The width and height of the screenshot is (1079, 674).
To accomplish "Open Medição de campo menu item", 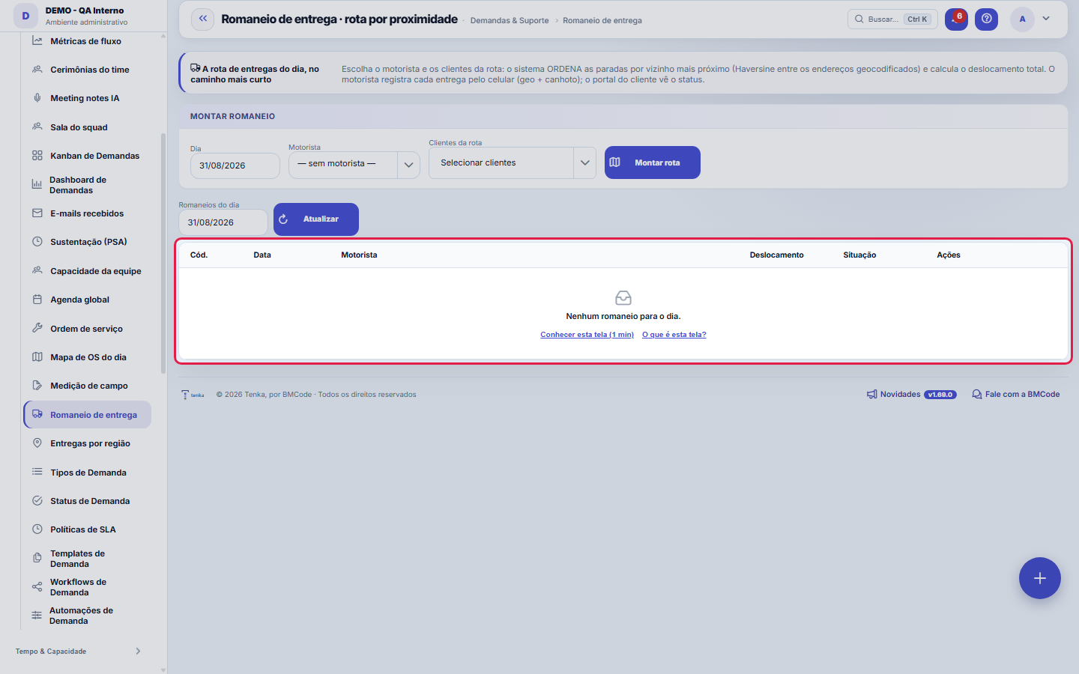I will click(87, 386).
